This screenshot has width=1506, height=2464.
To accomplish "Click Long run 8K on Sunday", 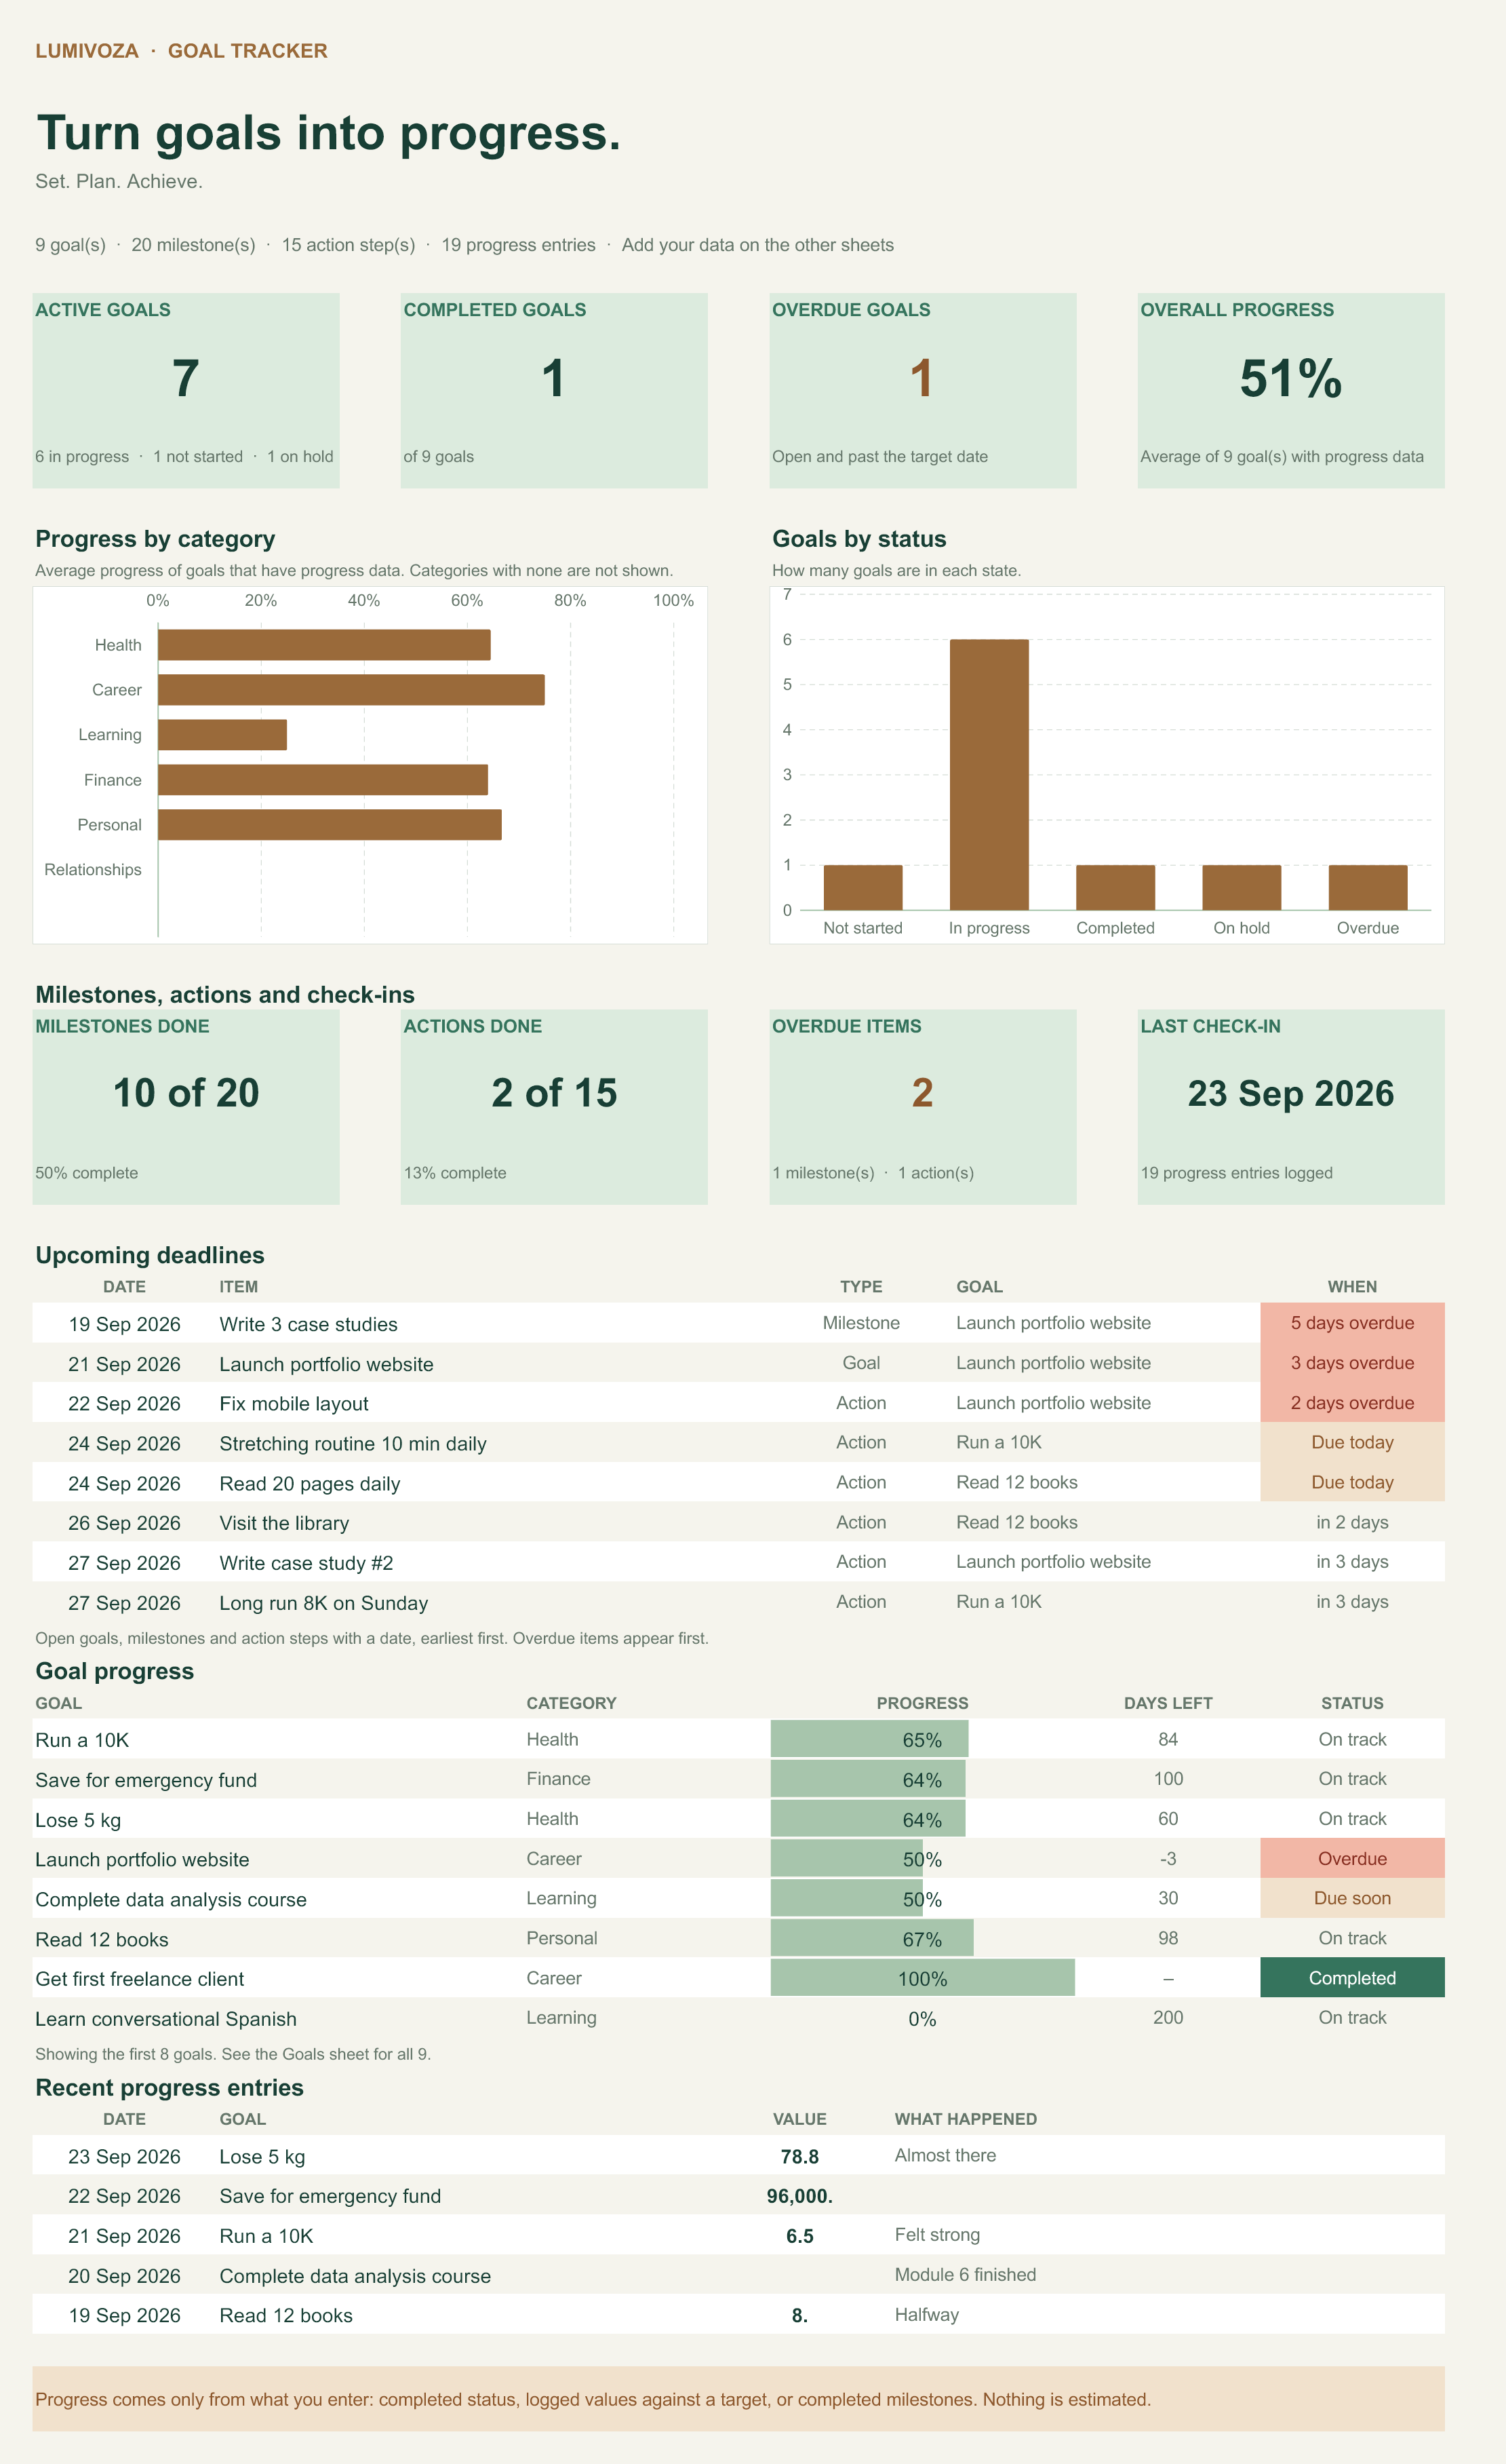I will click(x=324, y=1603).
